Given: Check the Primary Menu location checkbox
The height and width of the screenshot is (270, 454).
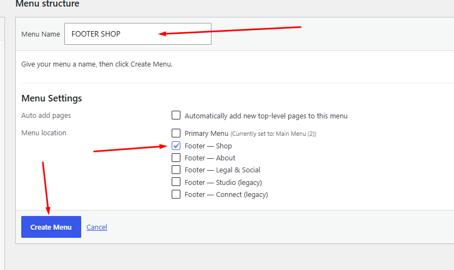Looking at the screenshot, I should (x=176, y=133).
